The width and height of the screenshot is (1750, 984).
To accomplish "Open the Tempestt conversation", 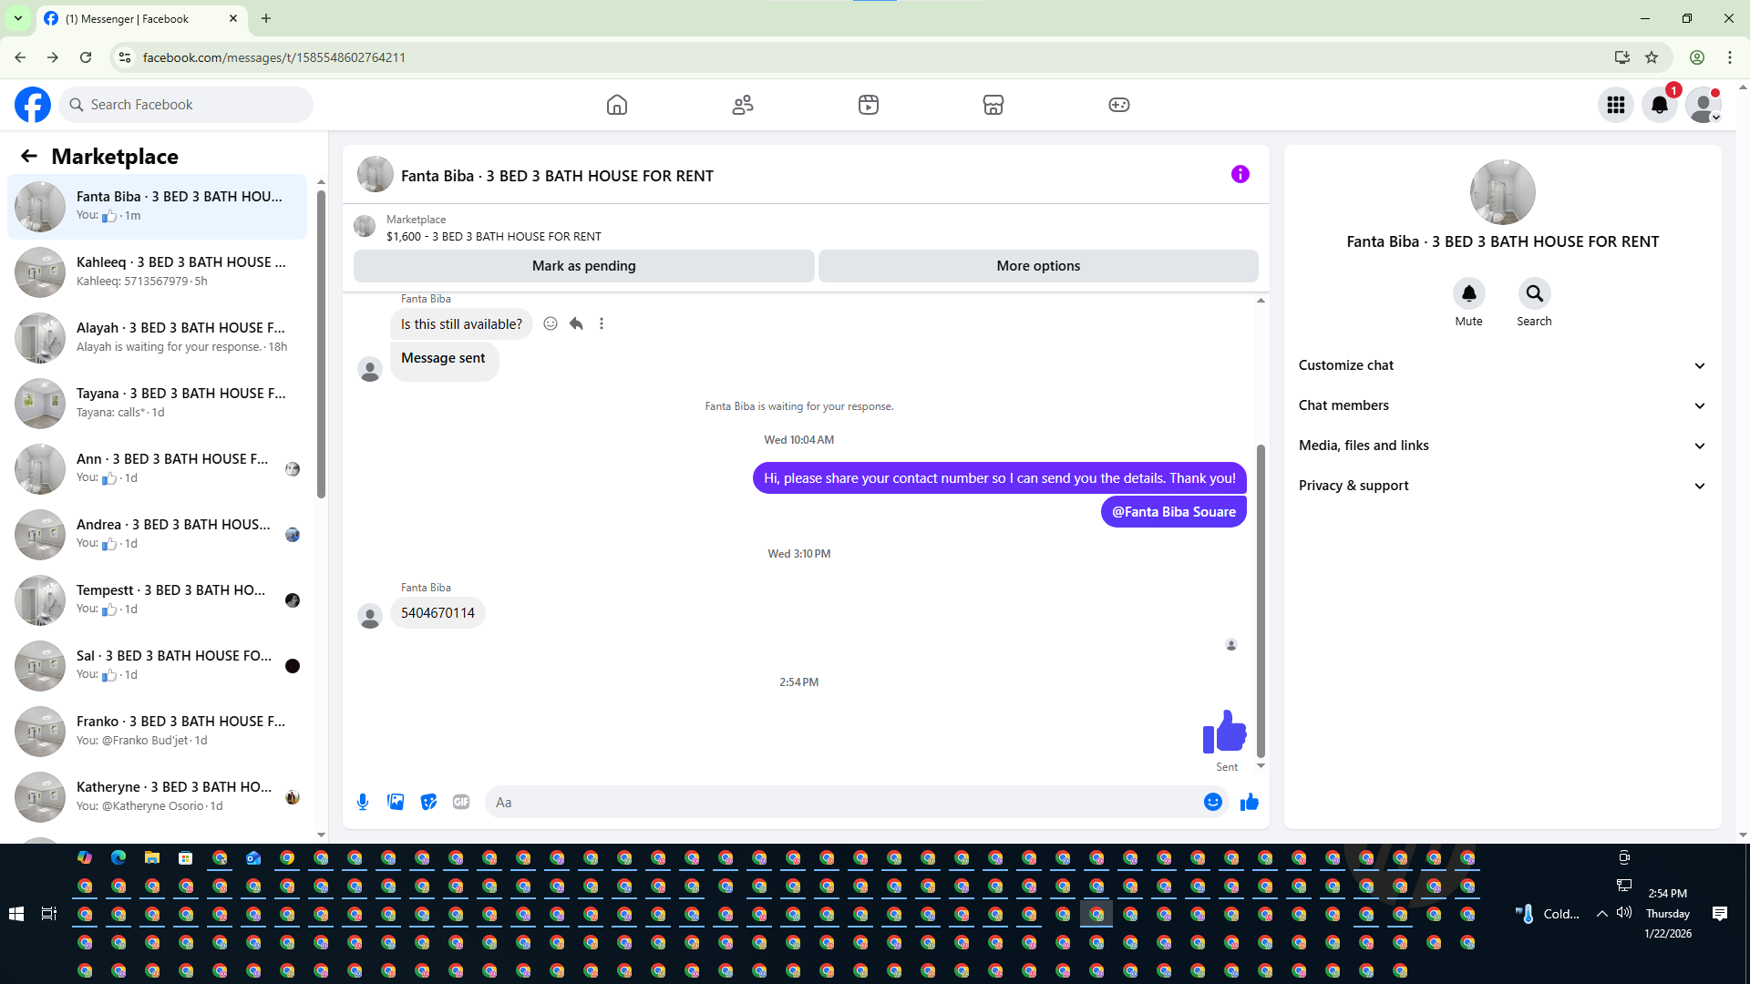I will pos(158,600).
